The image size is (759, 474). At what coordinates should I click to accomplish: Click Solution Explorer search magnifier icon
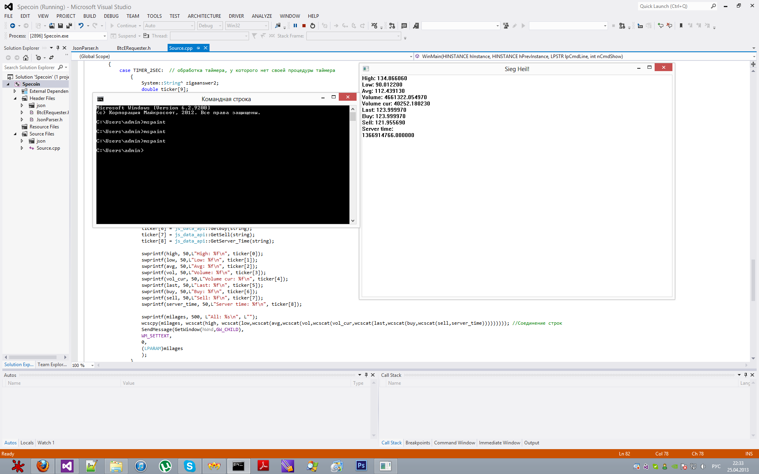[x=60, y=68]
